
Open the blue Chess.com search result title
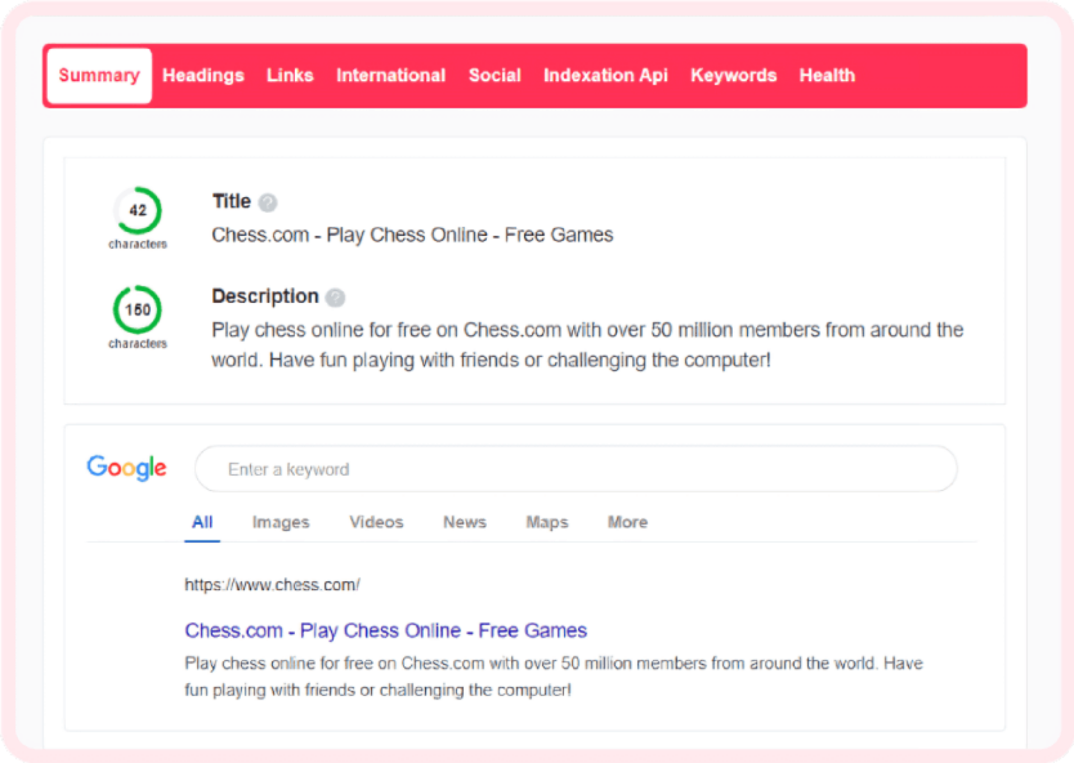pyautogui.click(x=386, y=631)
